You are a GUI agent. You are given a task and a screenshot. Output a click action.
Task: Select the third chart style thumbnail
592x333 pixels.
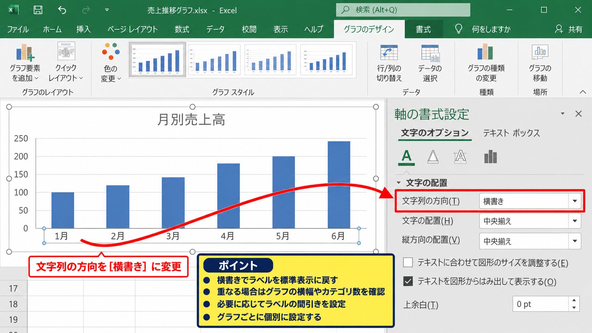coord(270,59)
